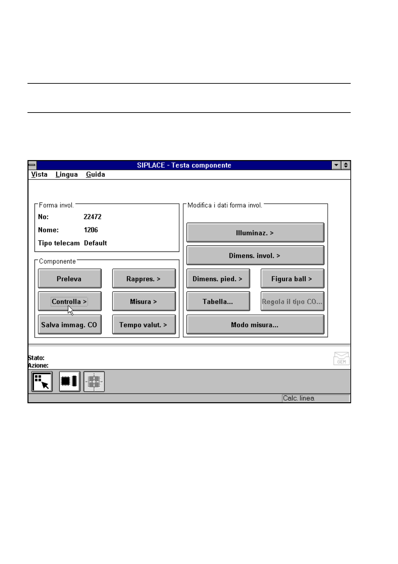Click the Azione: status label
The height and width of the screenshot is (564, 398).
click(x=38, y=365)
